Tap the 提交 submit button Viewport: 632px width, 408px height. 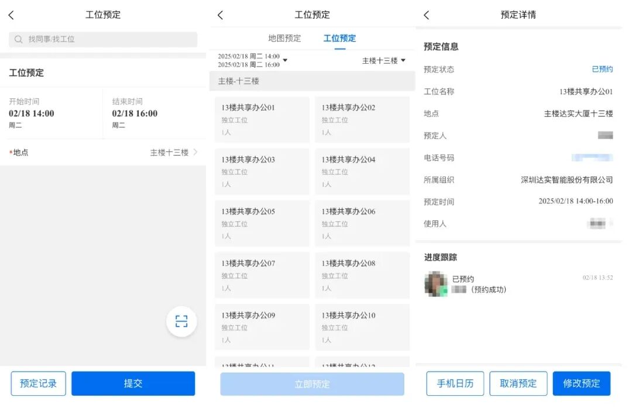click(133, 383)
